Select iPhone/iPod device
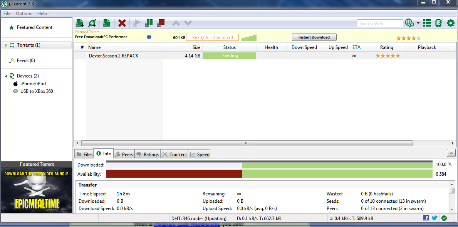This screenshot has height=227, width=458. tap(33, 84)
